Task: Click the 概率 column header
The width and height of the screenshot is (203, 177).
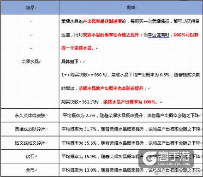Action: click(x=131, y=7)
